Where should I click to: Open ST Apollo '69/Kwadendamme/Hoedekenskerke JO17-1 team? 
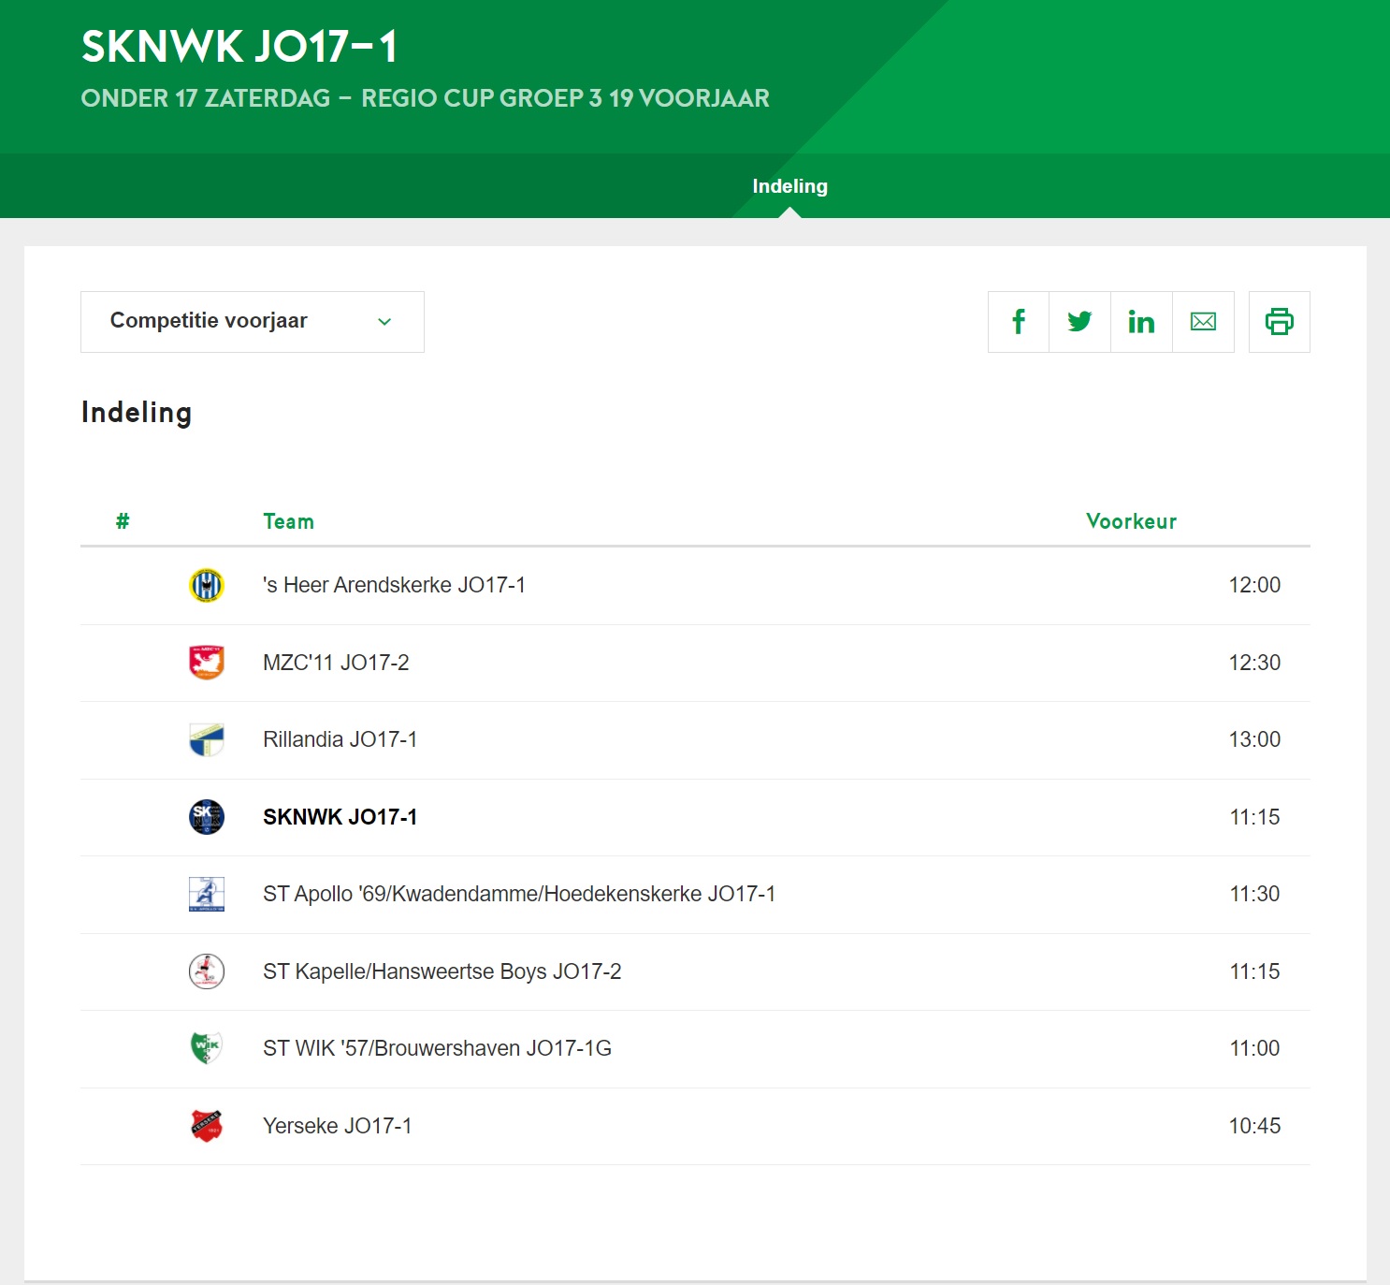pos(519,894)
